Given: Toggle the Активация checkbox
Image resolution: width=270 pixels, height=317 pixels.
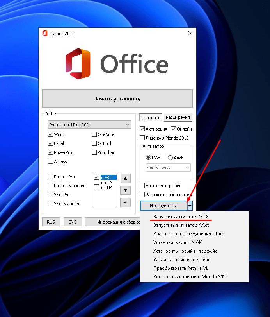Looking at the screenshot, I should click(142, 129).
